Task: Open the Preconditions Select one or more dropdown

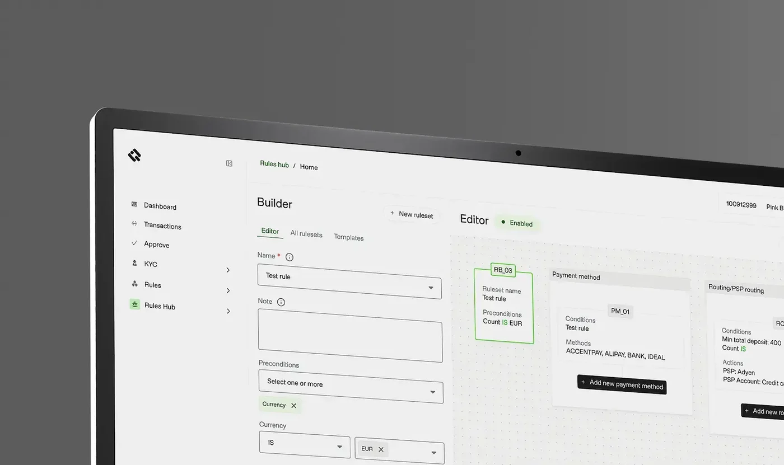Action: 351,387
